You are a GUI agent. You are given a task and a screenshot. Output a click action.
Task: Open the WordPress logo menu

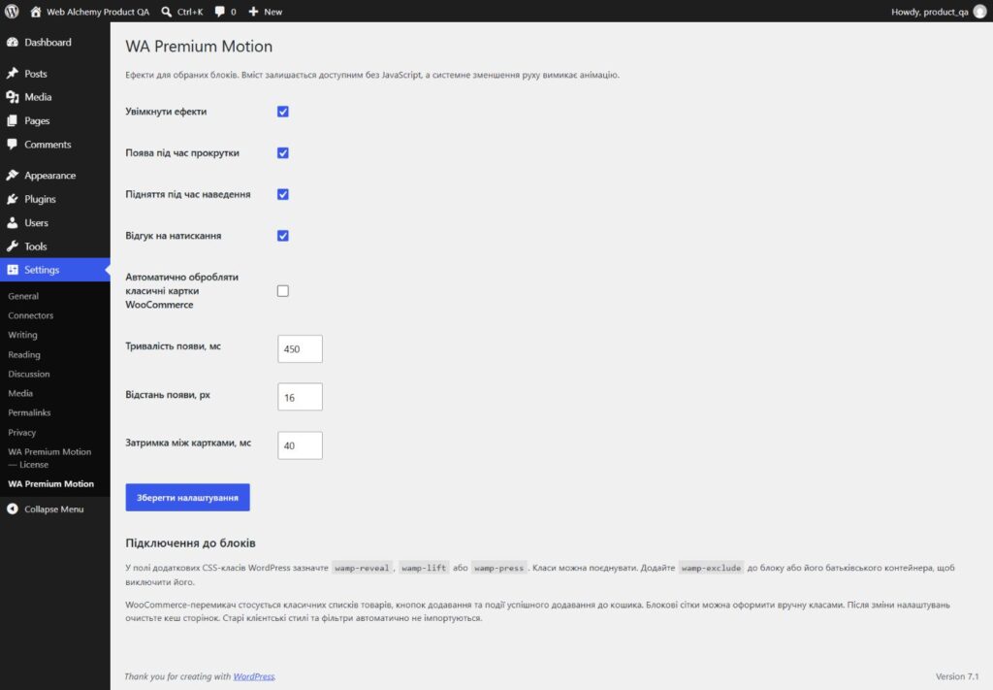[12, 12]
